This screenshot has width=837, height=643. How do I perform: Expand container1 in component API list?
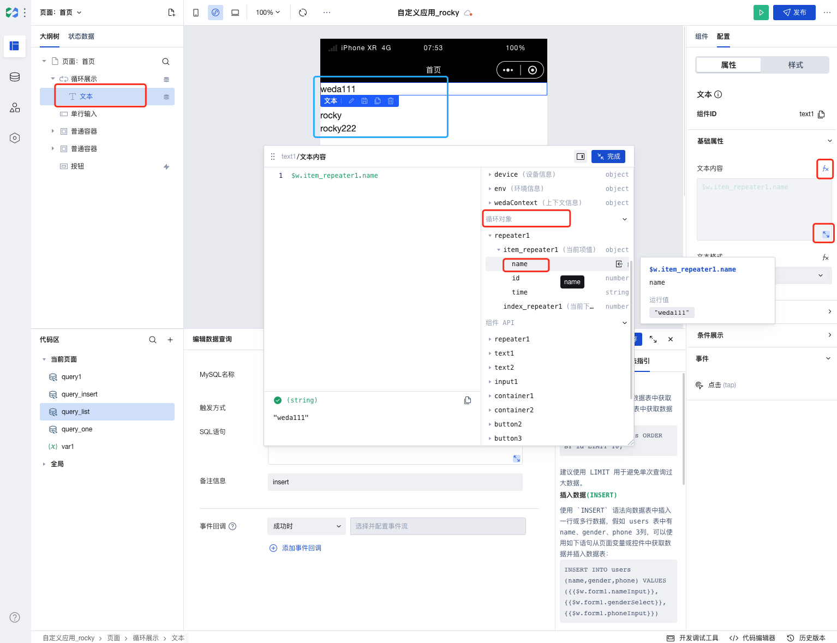tap(490, 396)
